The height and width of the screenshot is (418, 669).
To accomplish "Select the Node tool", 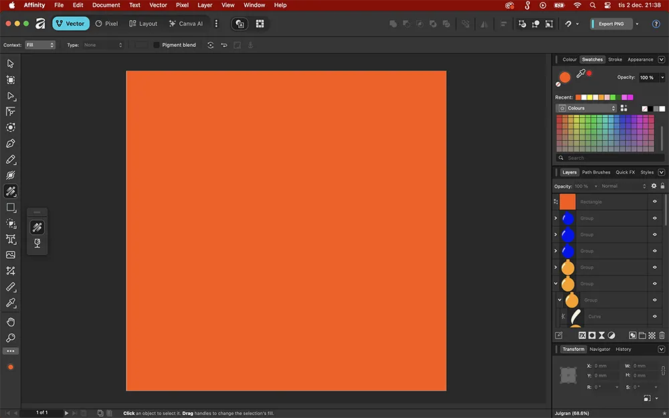I will (10, 96).
